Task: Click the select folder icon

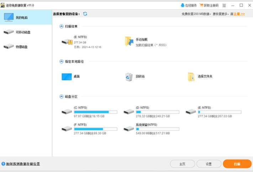Action: tap(191, 77)
